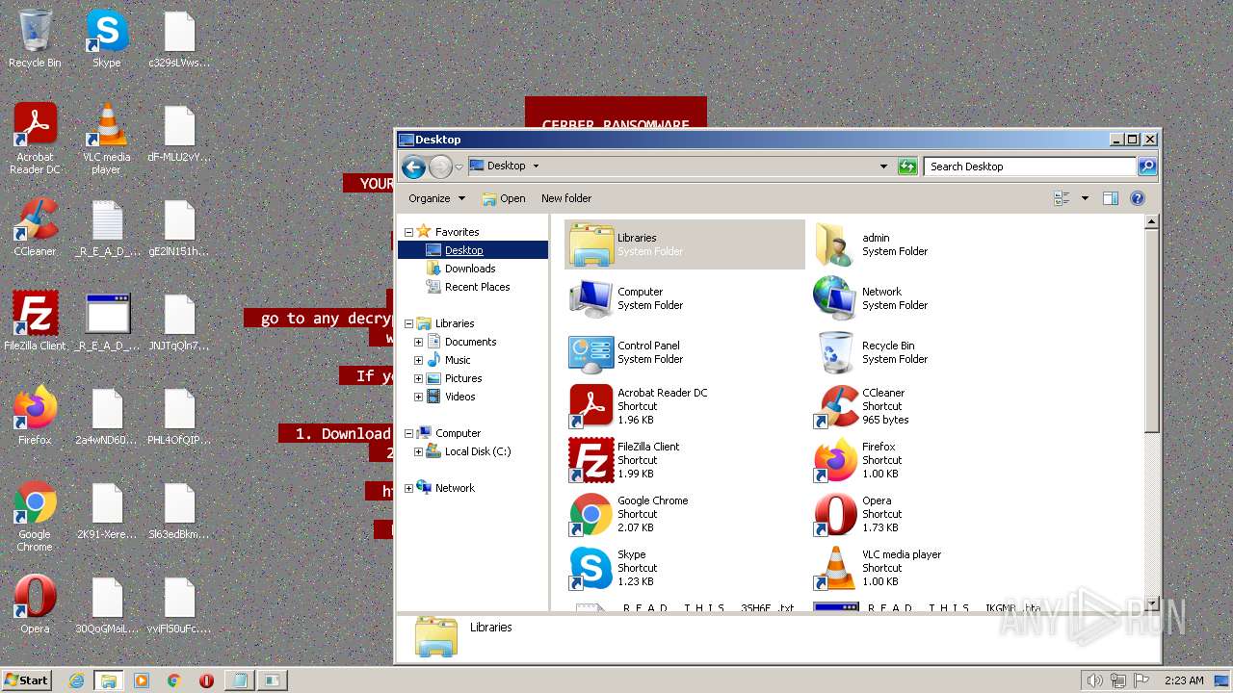Open Explorer help icon
The image size is (1233, 693).
1138,198
